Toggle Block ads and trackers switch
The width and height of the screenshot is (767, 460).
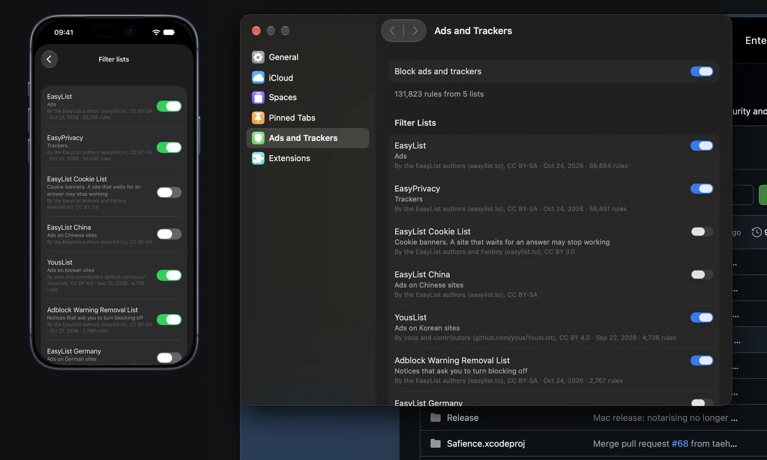coord(702,71)
